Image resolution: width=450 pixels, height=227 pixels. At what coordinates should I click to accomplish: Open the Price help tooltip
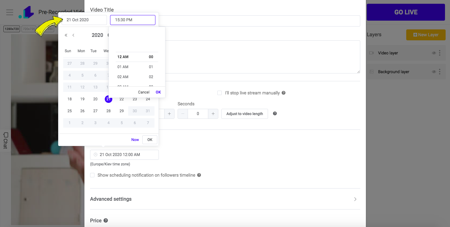106,220
